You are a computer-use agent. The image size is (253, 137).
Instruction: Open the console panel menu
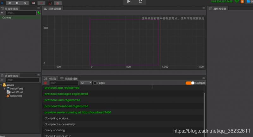[204, 78]
